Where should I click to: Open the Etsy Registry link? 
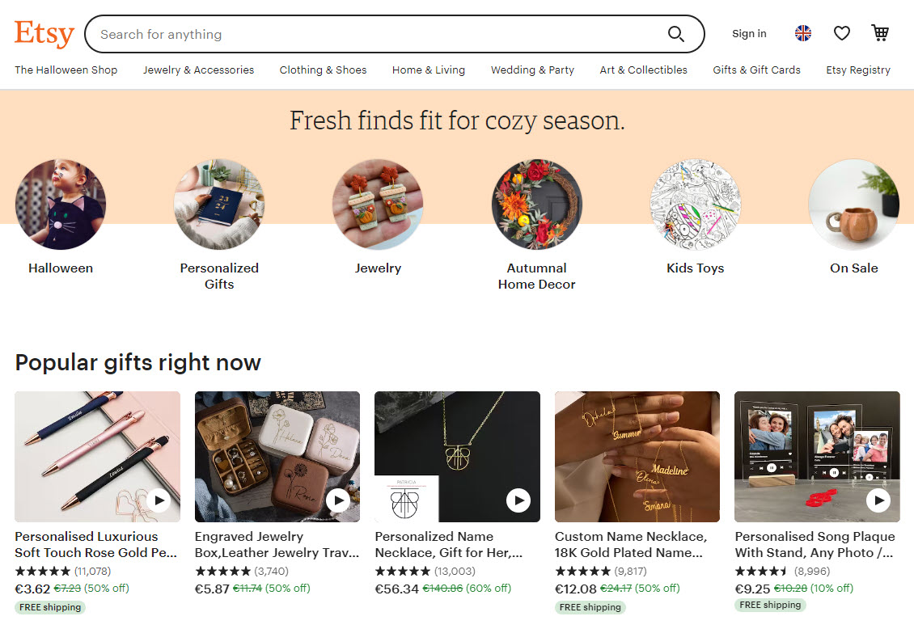(857, 70)
